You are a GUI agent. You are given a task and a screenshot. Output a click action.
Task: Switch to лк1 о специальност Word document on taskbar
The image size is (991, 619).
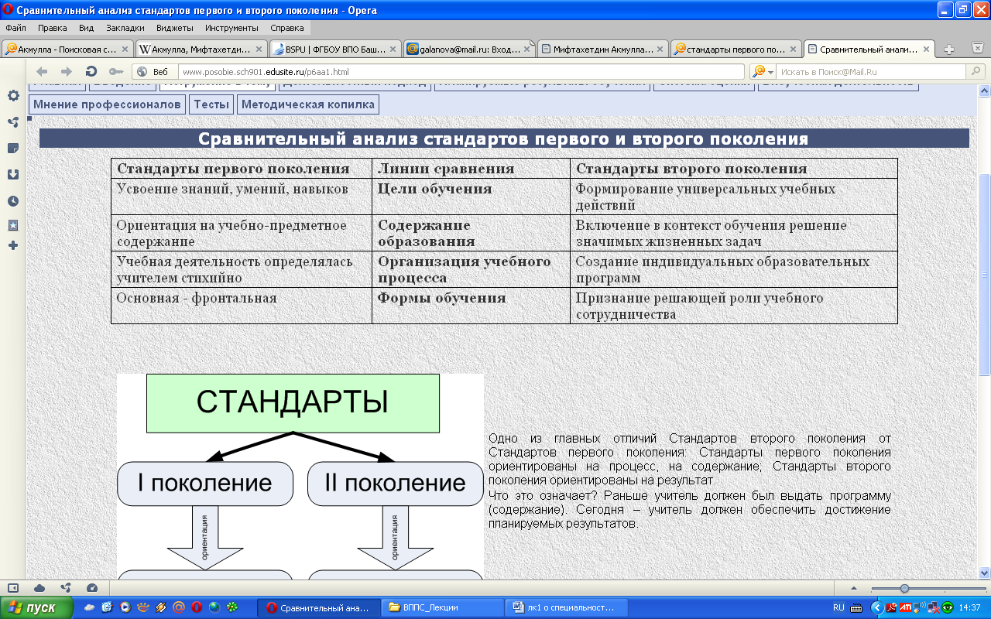(x=564, y=607)
